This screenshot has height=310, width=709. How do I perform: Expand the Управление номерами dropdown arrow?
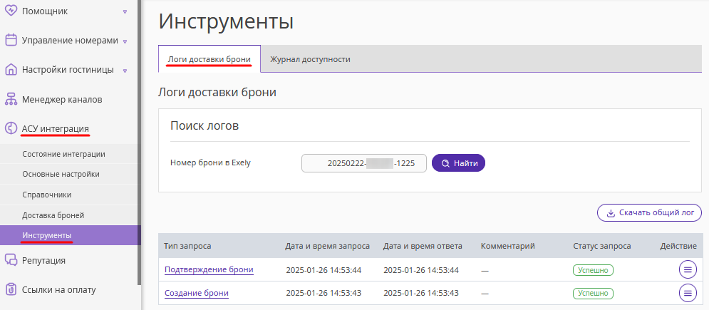[x=125, y=41]
